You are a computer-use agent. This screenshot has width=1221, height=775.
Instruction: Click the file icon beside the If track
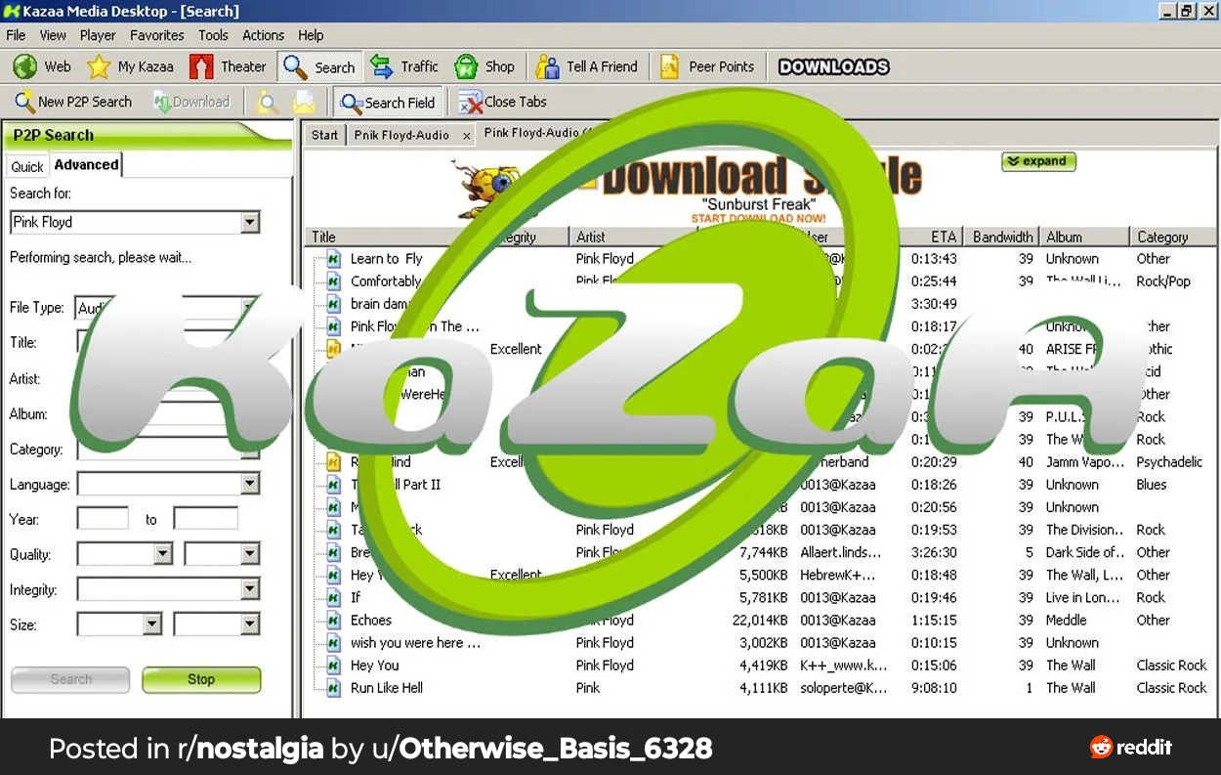click(x=332, y=597)
